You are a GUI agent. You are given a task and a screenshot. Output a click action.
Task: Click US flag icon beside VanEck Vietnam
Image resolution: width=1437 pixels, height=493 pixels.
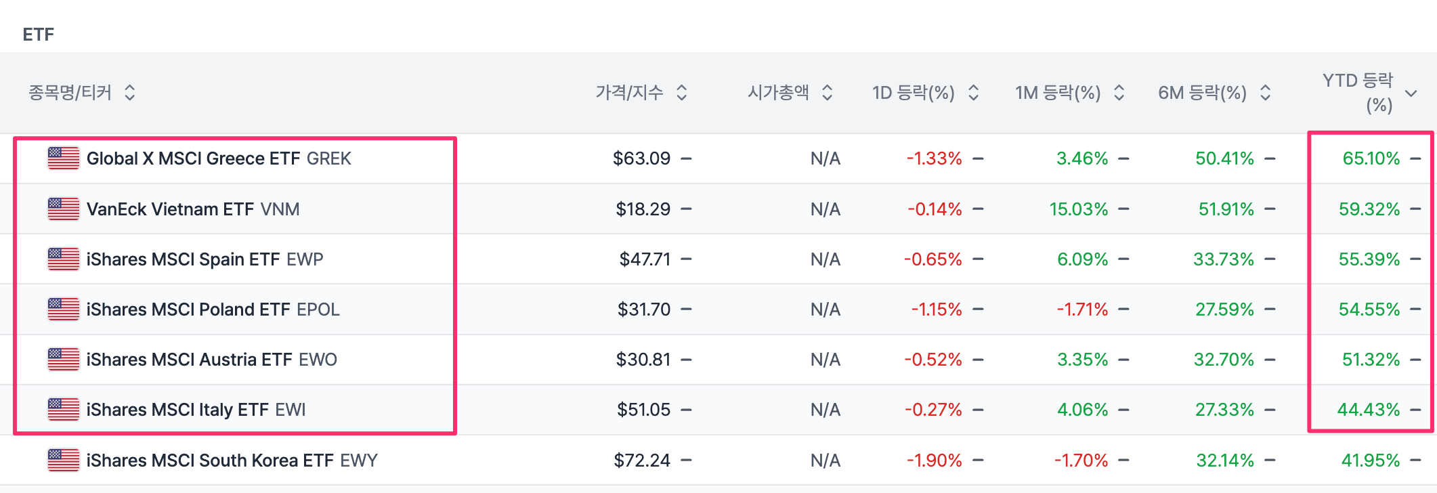[64, 209]
